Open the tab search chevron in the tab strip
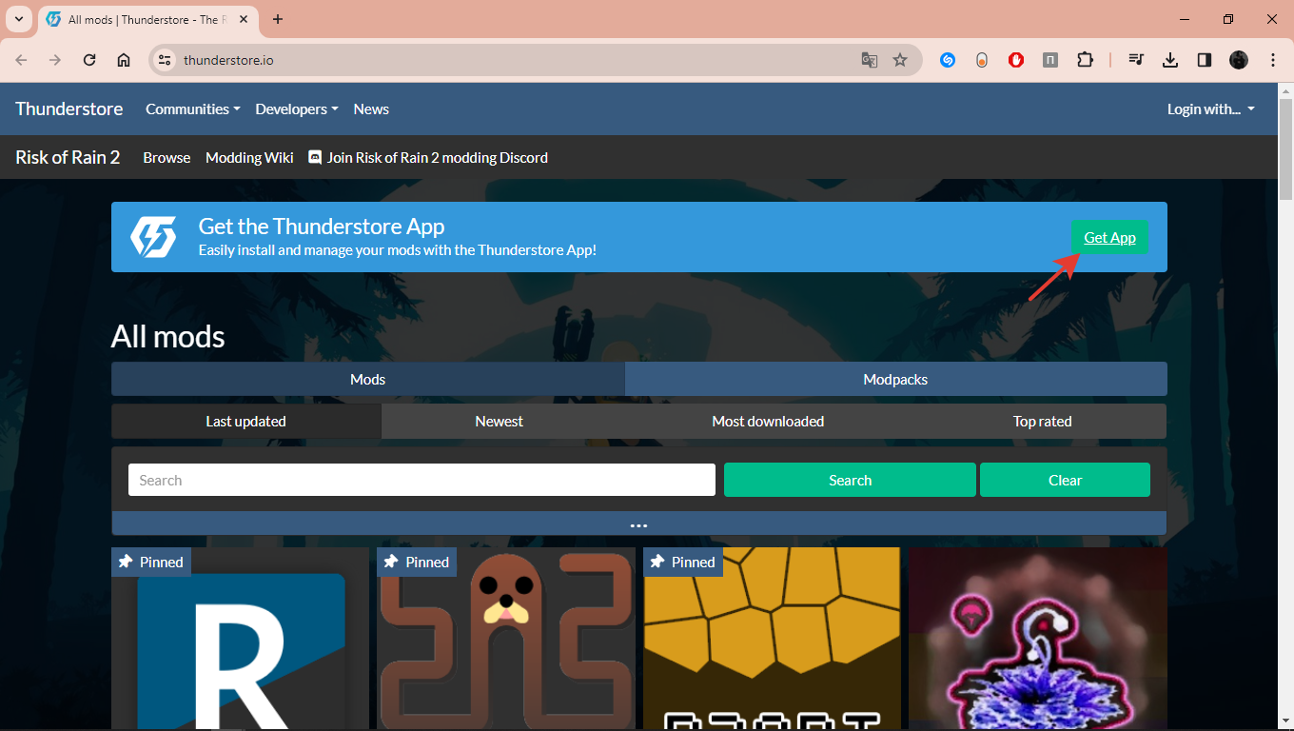The height and width of the screenshot is (731, 1294). tap(18, 19)
